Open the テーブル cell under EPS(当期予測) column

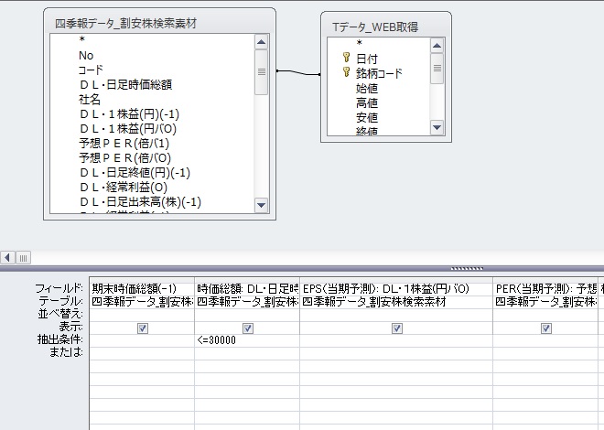pyautogui.click(x=397, y=301)
